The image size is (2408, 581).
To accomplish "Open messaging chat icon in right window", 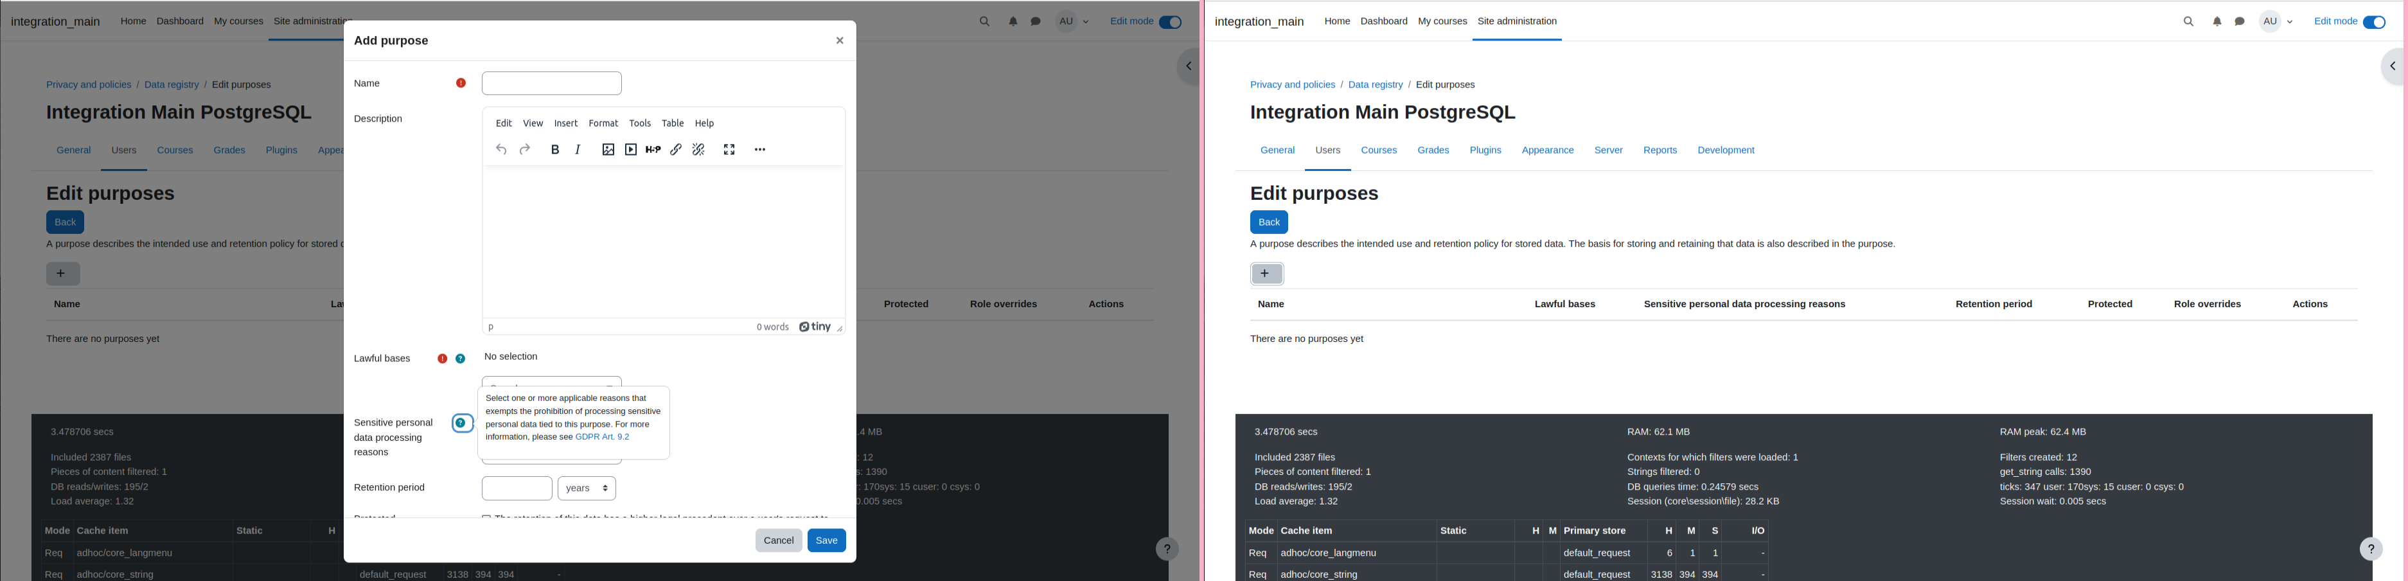I will pyautogui.click(x=2240, y=21).
